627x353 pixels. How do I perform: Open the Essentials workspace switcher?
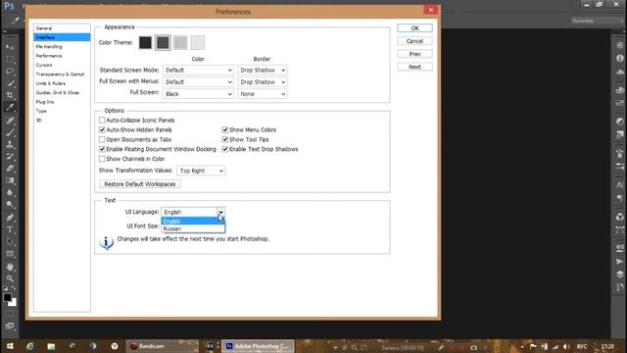tap(597, 21)
